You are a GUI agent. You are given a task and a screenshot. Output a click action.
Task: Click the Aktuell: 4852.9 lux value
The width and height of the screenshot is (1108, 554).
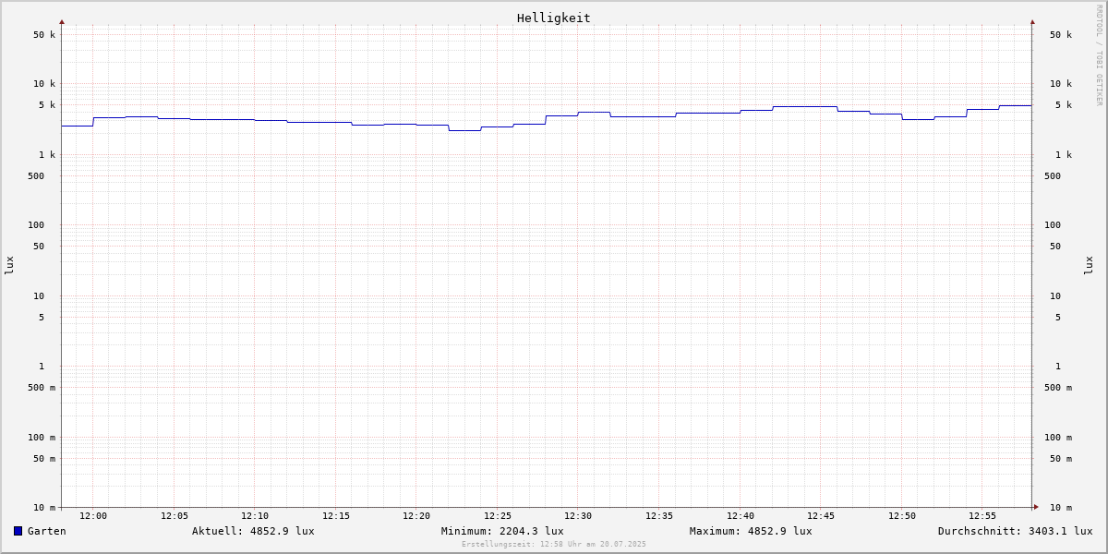[253, 531]
